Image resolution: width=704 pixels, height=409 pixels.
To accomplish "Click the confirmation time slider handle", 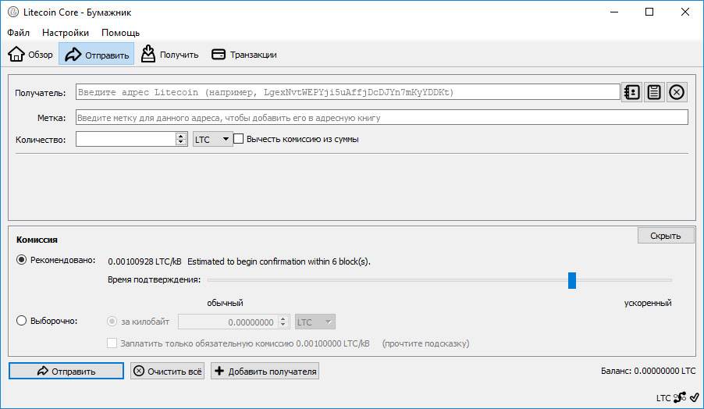I will point(572,279).
